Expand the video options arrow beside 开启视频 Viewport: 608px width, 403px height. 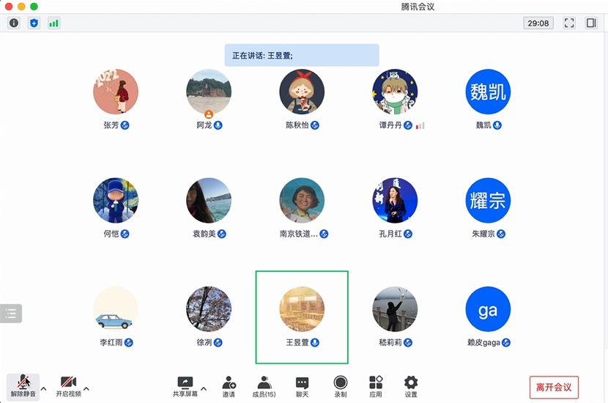tap(86, 388)
